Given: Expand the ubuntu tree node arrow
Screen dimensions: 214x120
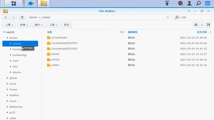Looking at the screenshot, I should (x=10, y=72).
